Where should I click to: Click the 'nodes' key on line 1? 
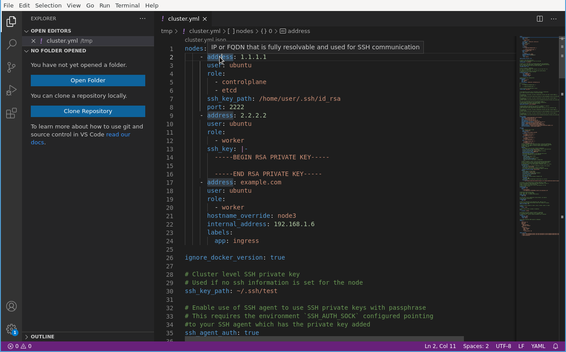click(194, 48)
